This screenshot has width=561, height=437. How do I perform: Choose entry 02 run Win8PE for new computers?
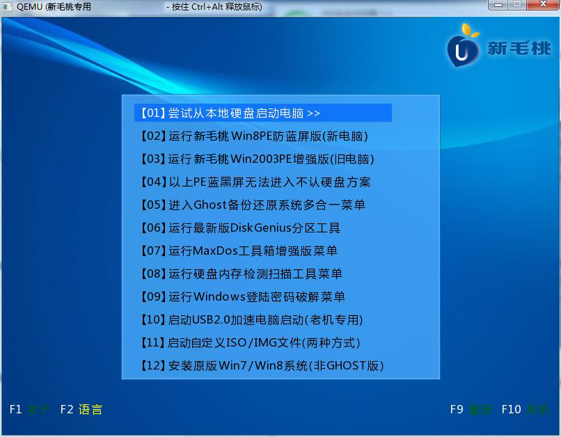point(254,136)
